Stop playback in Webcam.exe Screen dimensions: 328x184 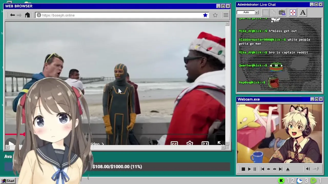coord(243,169)
